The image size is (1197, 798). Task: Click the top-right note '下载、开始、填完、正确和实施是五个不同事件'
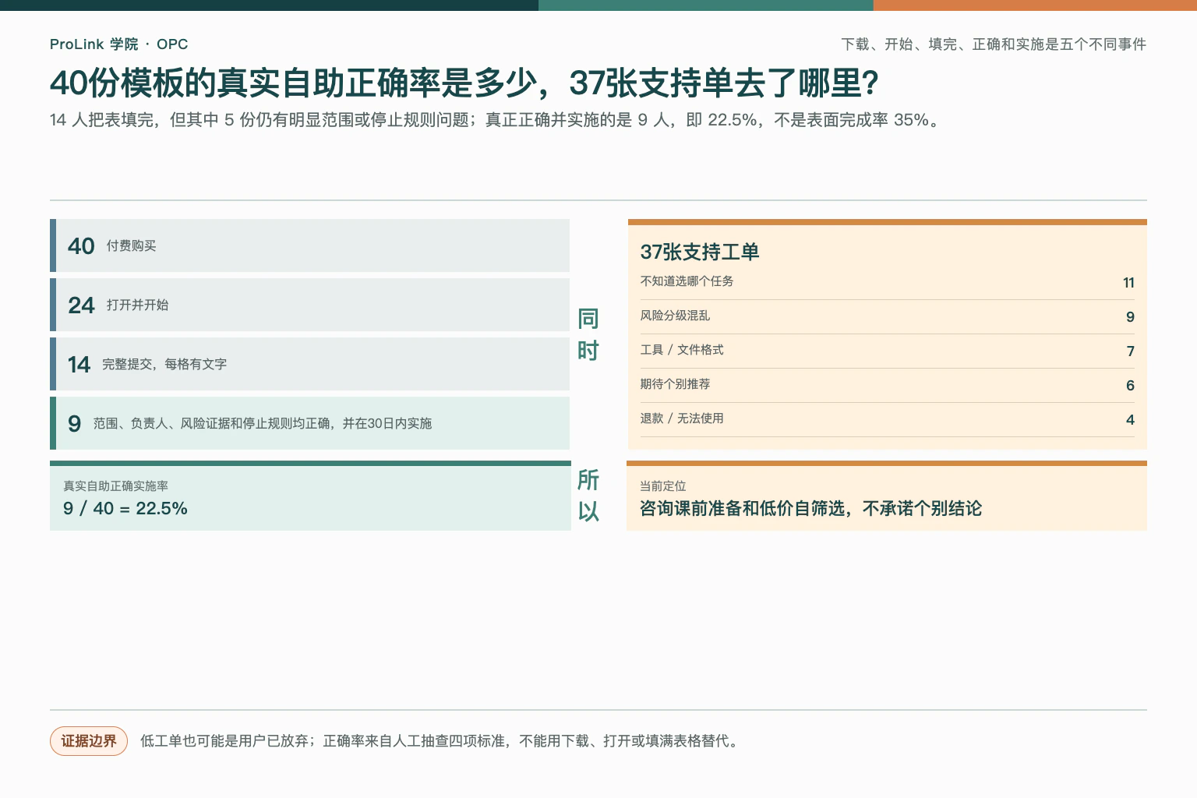pos(994,44)
